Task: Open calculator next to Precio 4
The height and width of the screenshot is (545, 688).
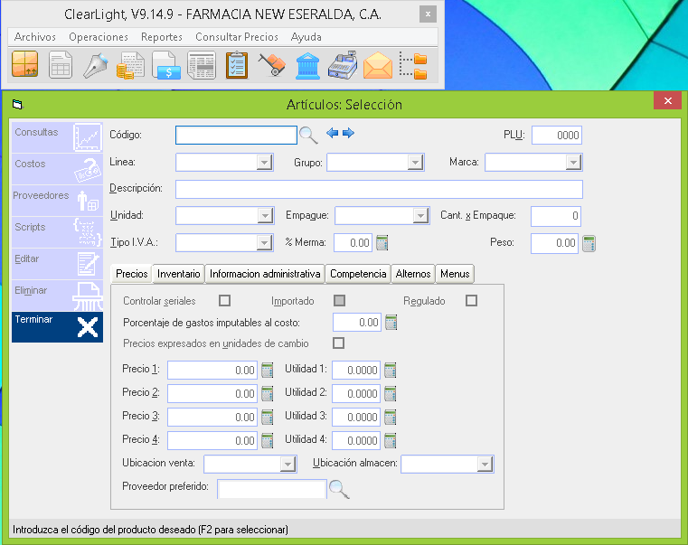Action: pos(268,440)
